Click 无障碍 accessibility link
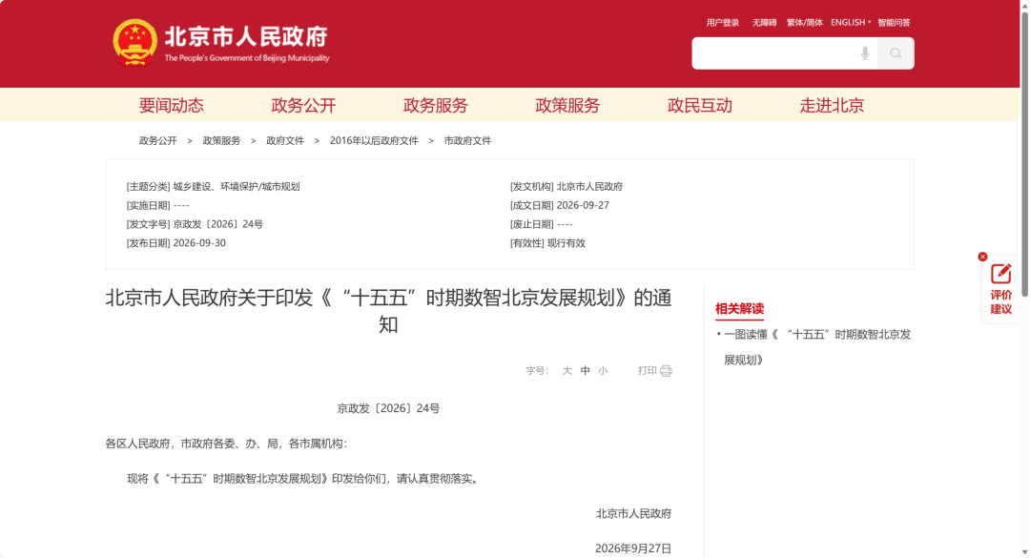 pyautogui.click(x=764, y=22)
